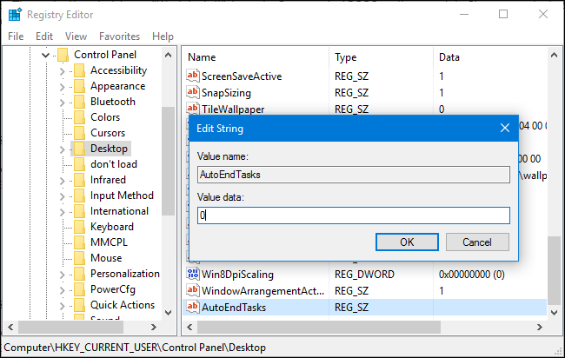Select the Keyboard folder icon in tree
The height and width of the screenshot is (358, 565).
[x=79, y=227]
